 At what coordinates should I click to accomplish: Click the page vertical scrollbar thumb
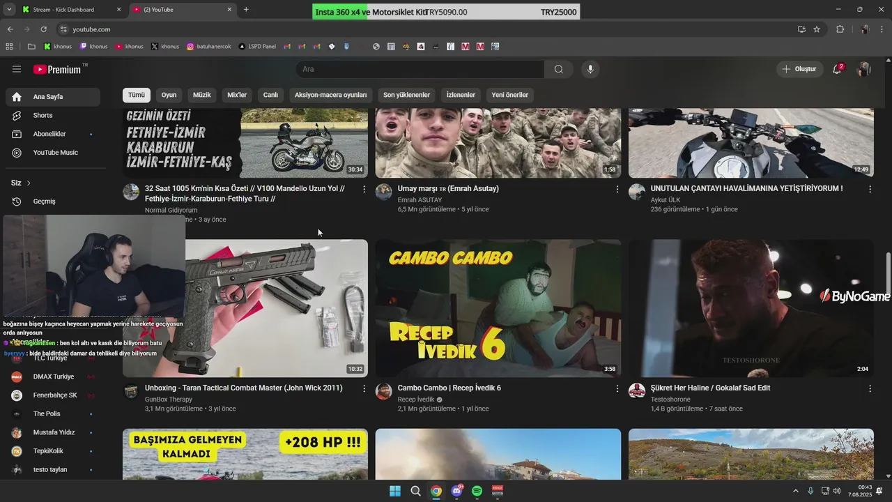[888, 273]
